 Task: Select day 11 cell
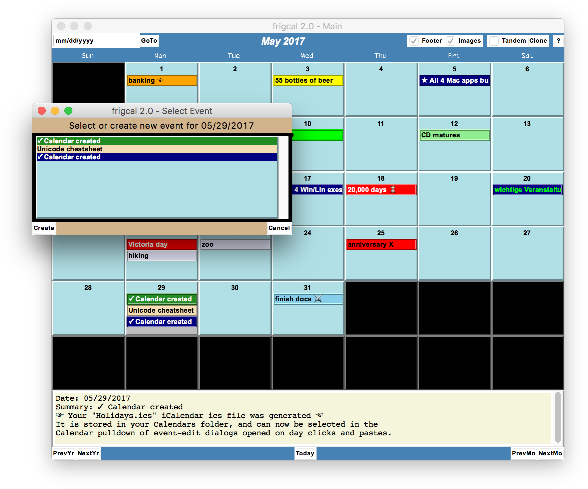381,144
